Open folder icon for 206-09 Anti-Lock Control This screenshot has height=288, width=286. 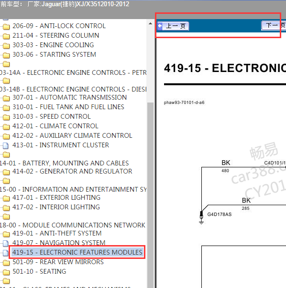click(6, 27)
